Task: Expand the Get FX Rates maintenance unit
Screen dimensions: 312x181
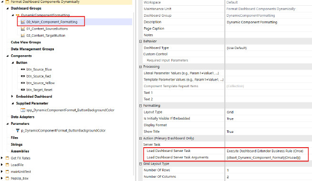Action: tap(2, 158)
